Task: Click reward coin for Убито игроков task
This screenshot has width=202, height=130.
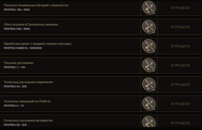Action: click(x=149, y=27)
